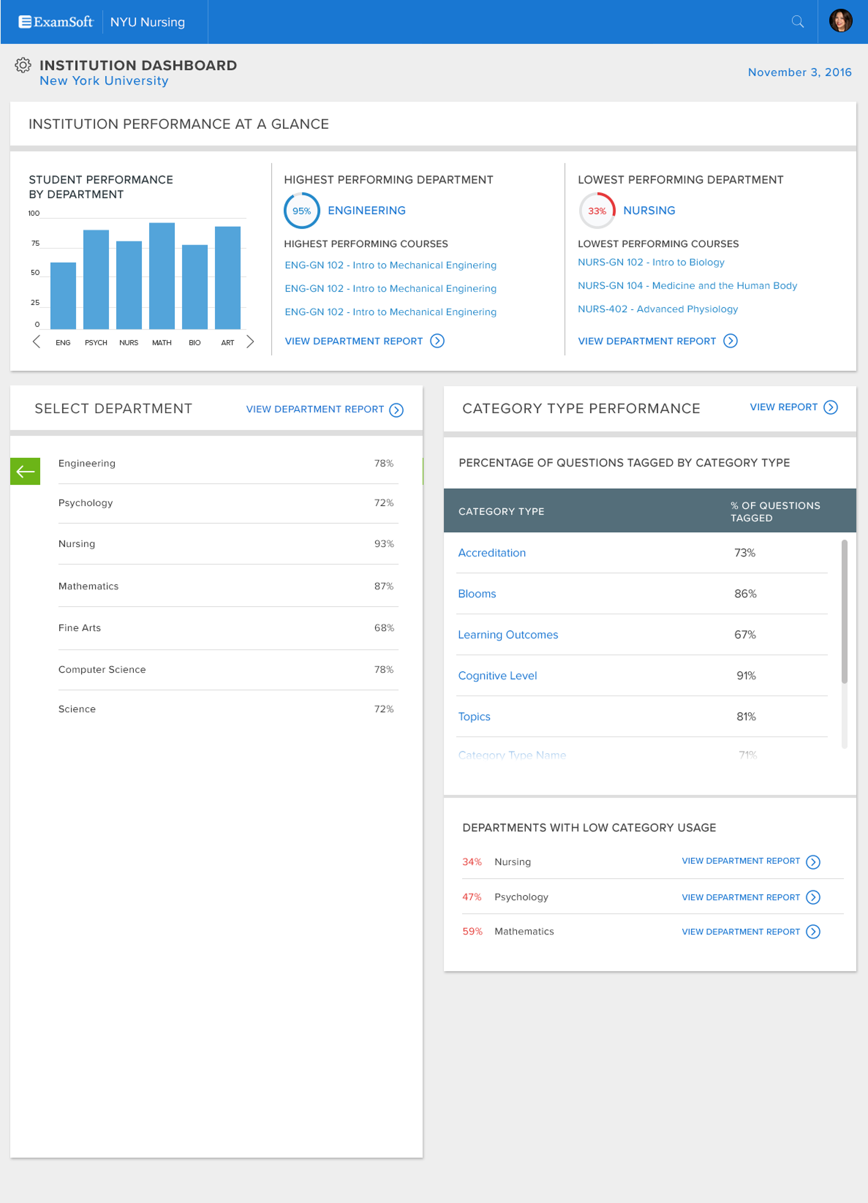The height and width of the screenshot is (1203, 868).
Task: Click the arrow icon next to View Report
Action: tap(830, 407)
